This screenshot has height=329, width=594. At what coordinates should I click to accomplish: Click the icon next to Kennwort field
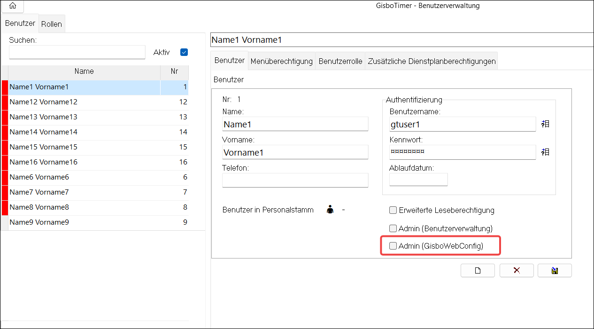(x=545, y=152)
